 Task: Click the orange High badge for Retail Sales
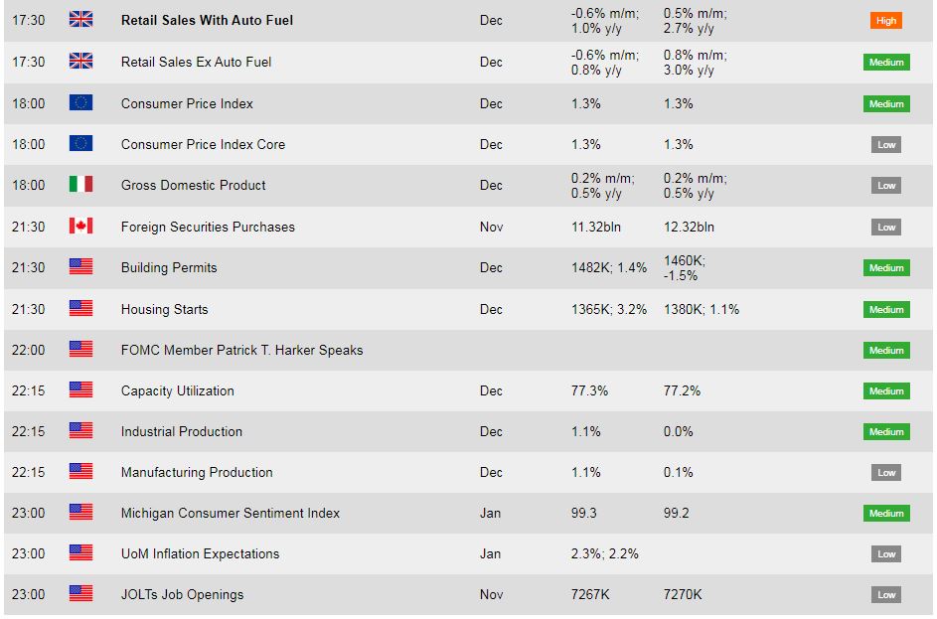tap(886, 20)
